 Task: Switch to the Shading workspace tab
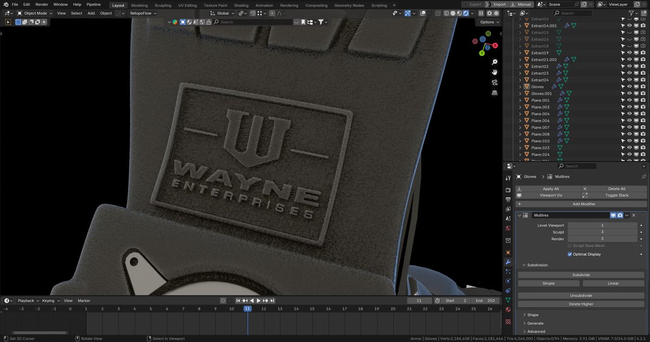click(x=241, y=5)
